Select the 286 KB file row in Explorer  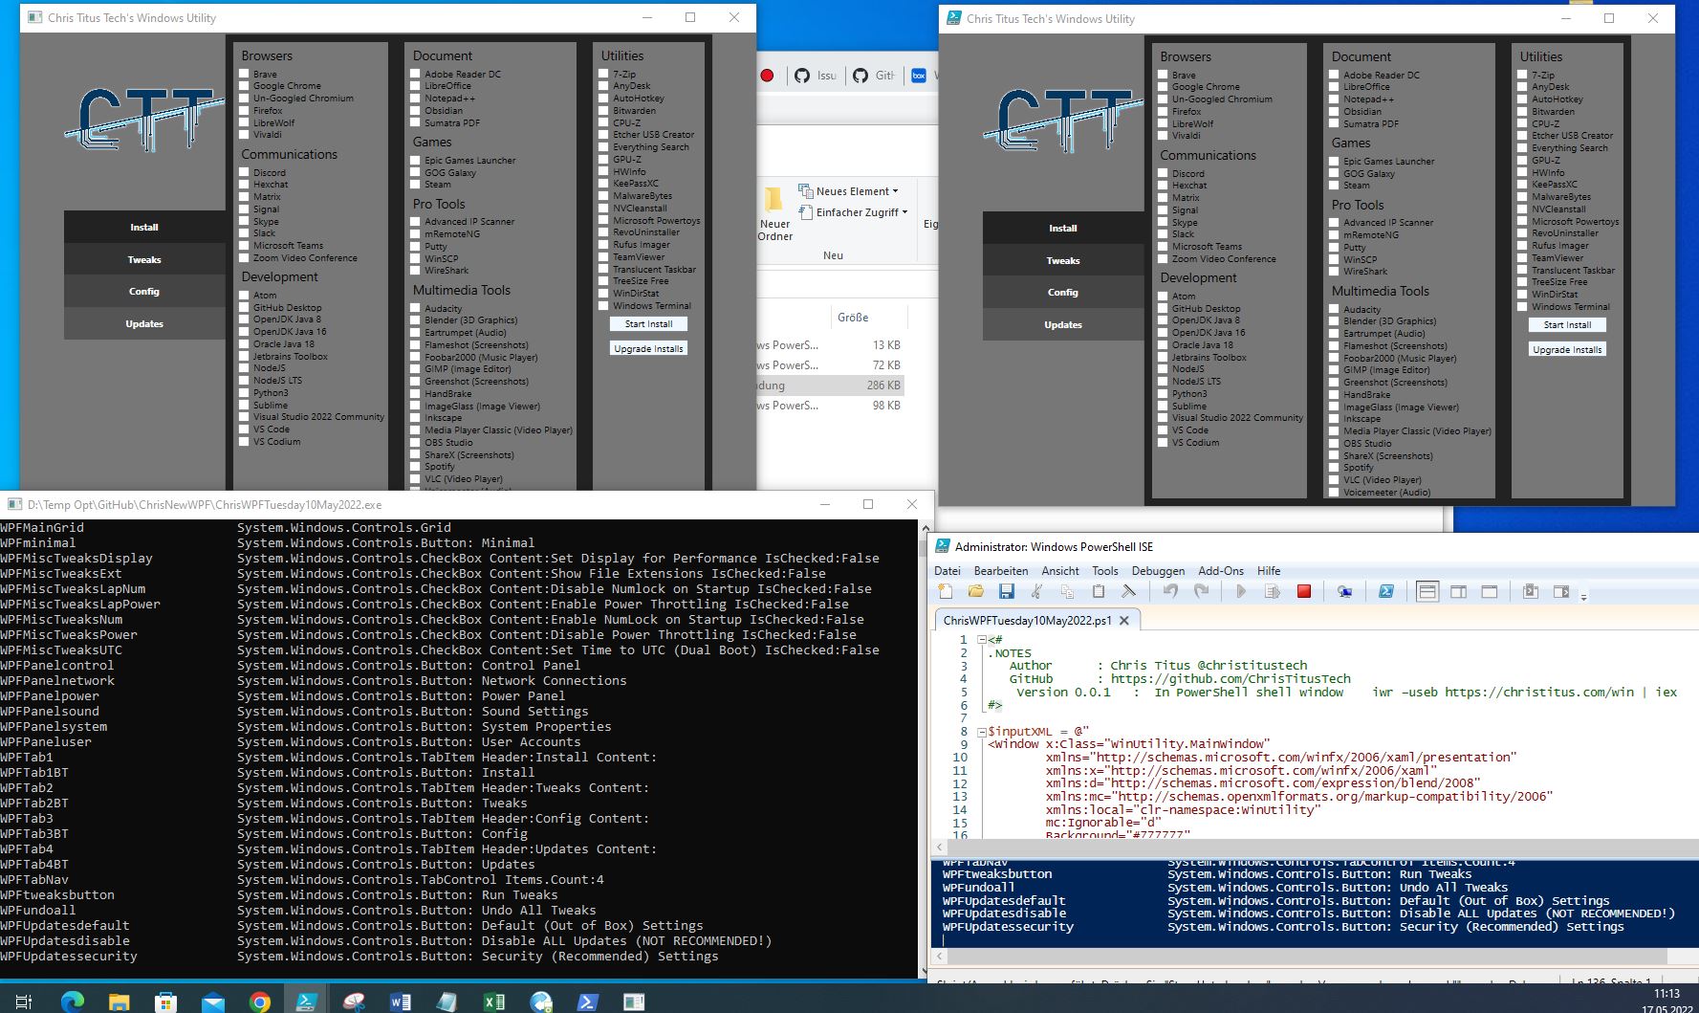[x=830, y=385]
